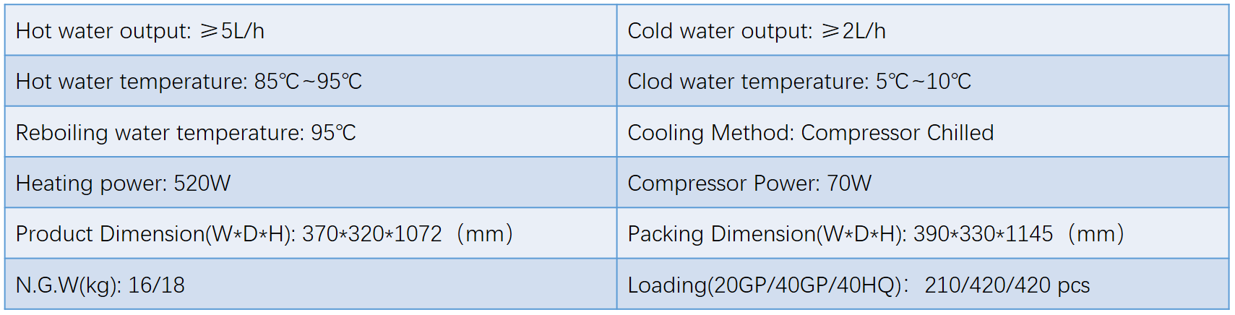This screenshot has height=315, width=1235.
Task: Select the Hot water output cell
Action: [x=311, y=30]
